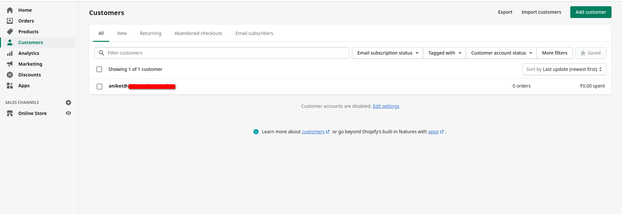Click Import customers
This screenshot has width=622, height=214.
click(x=541, y=12)
